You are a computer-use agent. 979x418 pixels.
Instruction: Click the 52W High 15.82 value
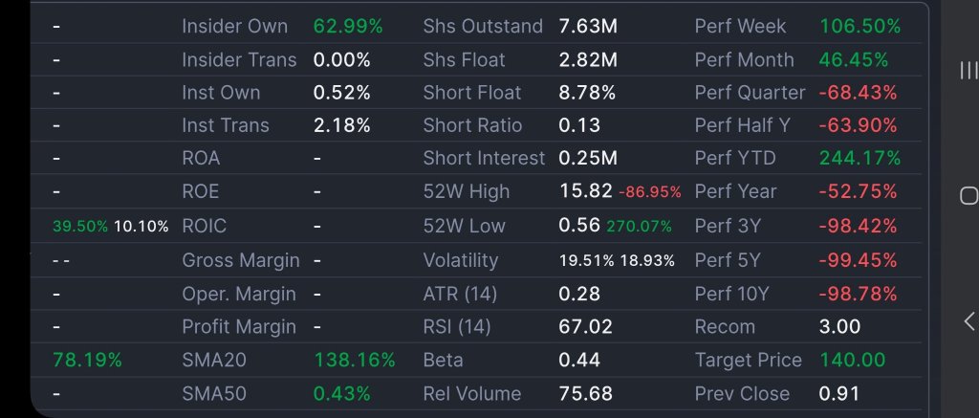[586, 191]
